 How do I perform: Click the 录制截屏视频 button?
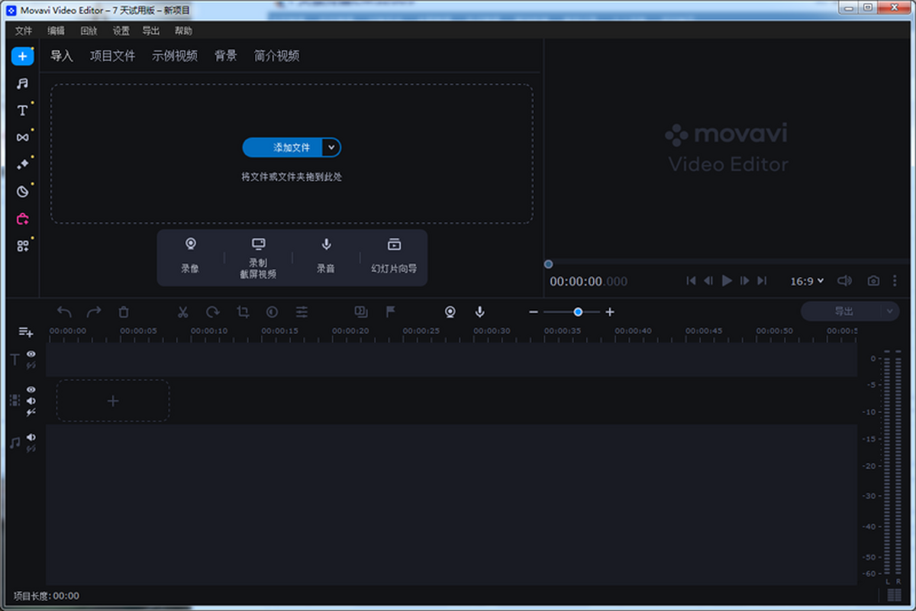258,257
